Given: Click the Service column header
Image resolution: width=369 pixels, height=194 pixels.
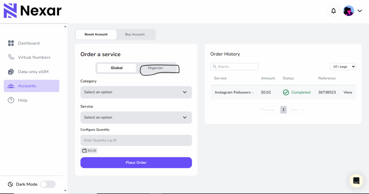Looking at the screenshot, I should pyautogui.click(x=220, y=78).
